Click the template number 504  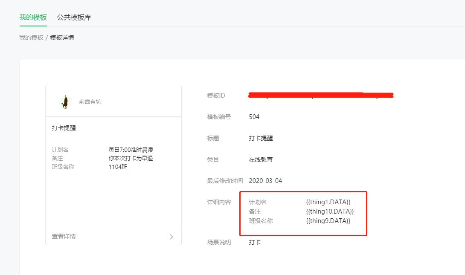pos(255,116)
